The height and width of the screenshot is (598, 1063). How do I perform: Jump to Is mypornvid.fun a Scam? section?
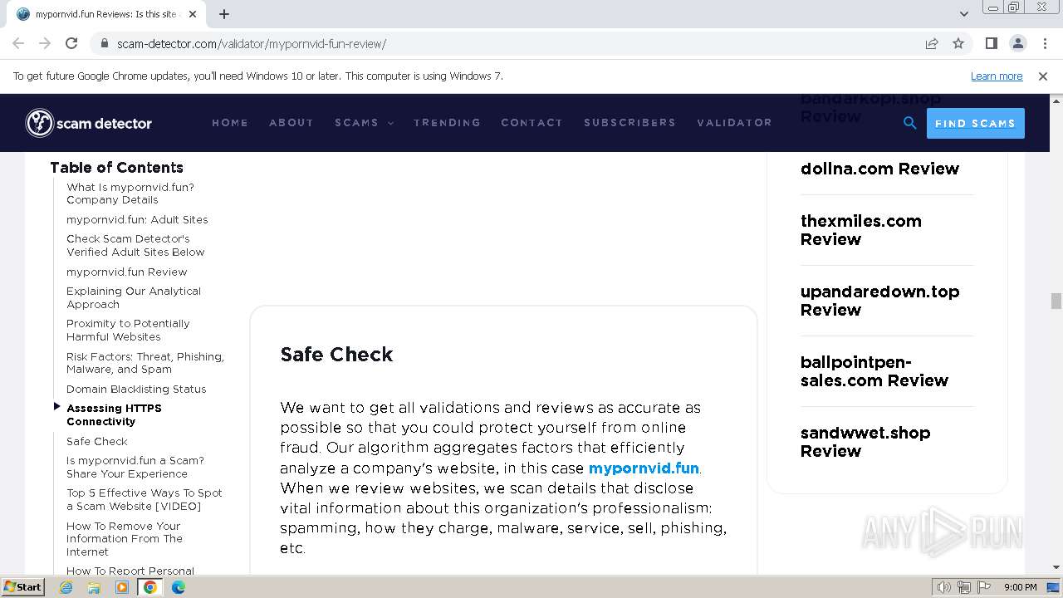135,467
